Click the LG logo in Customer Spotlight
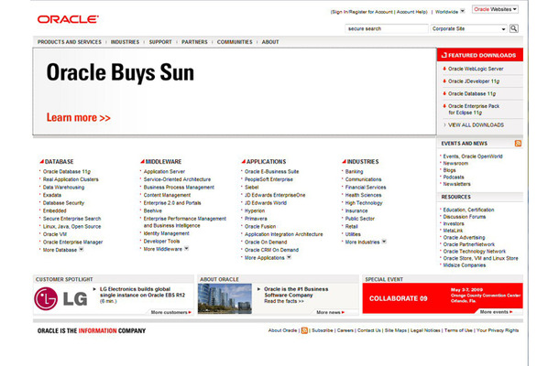This screenshot has height=366, width=559. (60, 298)
